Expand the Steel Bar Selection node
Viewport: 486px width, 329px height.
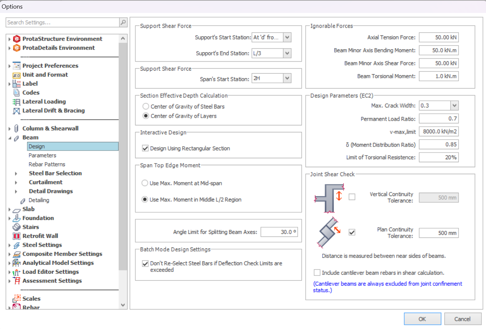[x=16, y=173]
